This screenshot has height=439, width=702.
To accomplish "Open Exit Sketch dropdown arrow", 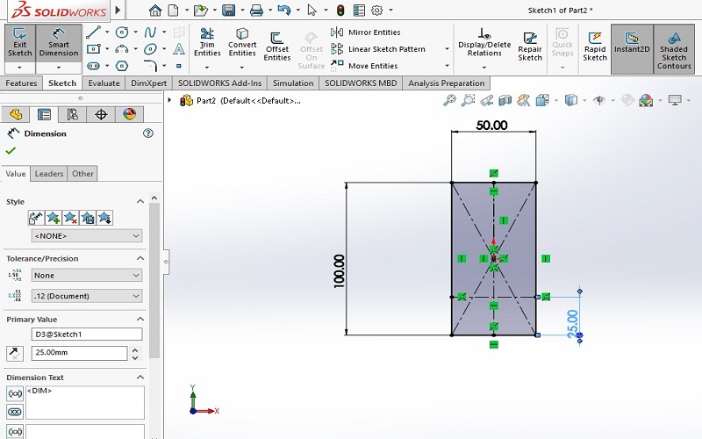I will coord(19,68).
